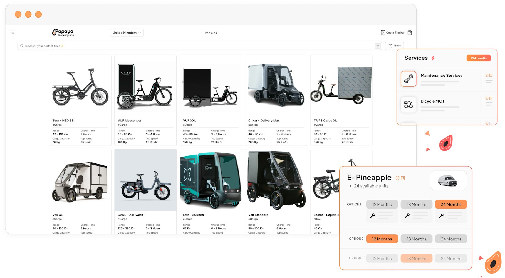Image resolution: width=505 pixels, height=278 pixels.
Task: Click the Services lightning bolt icon
Action: (x=433, y=58)
